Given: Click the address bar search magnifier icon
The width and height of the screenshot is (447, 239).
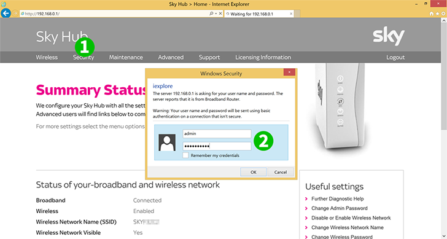Looking at the screenshot, I should click(211, 14).
